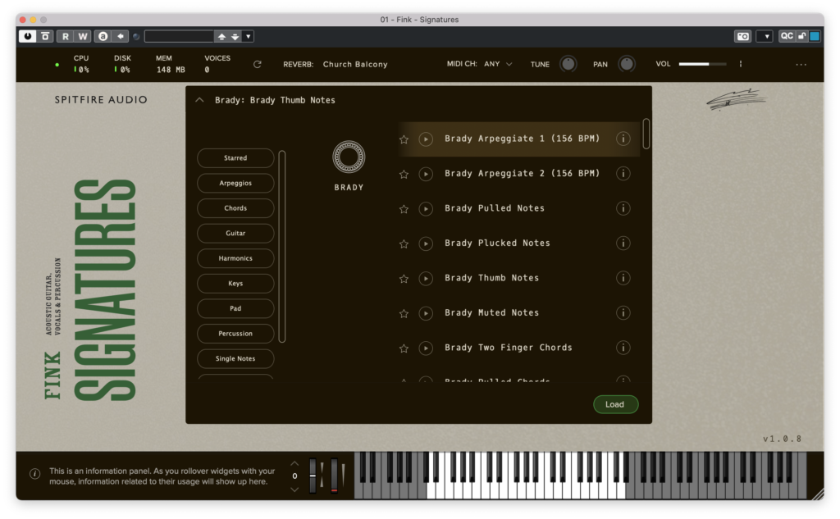Screen dimensions: 840x519
Task: Star Brady Arpeggiate 2 (156 BPM)
Action: pyautogui.click(x=404, y=174)
